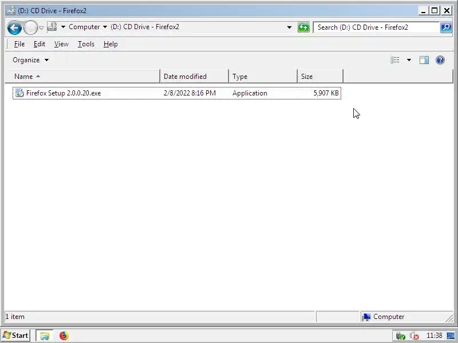Open the recent pages arrow beside Forward
458x343 pixels.
[x=41, y=28]
